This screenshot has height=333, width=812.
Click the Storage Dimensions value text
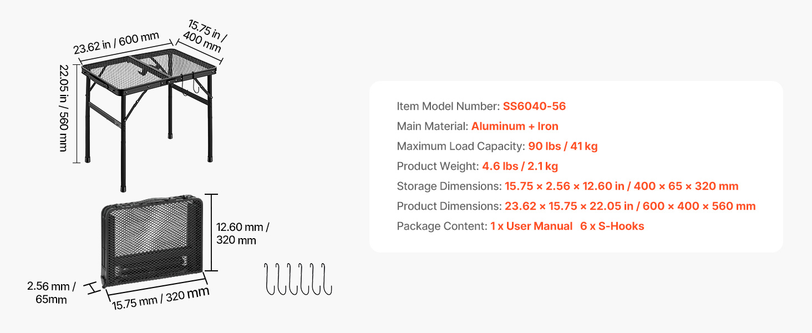(622, 186)
